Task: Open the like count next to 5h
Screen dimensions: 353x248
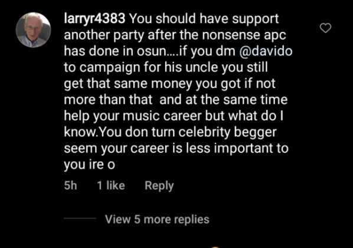Action: click(111, 185)
